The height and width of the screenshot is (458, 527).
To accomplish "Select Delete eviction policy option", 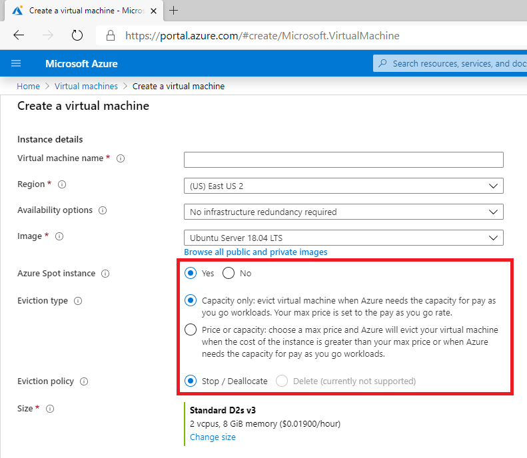I will (x=282, y=381).
